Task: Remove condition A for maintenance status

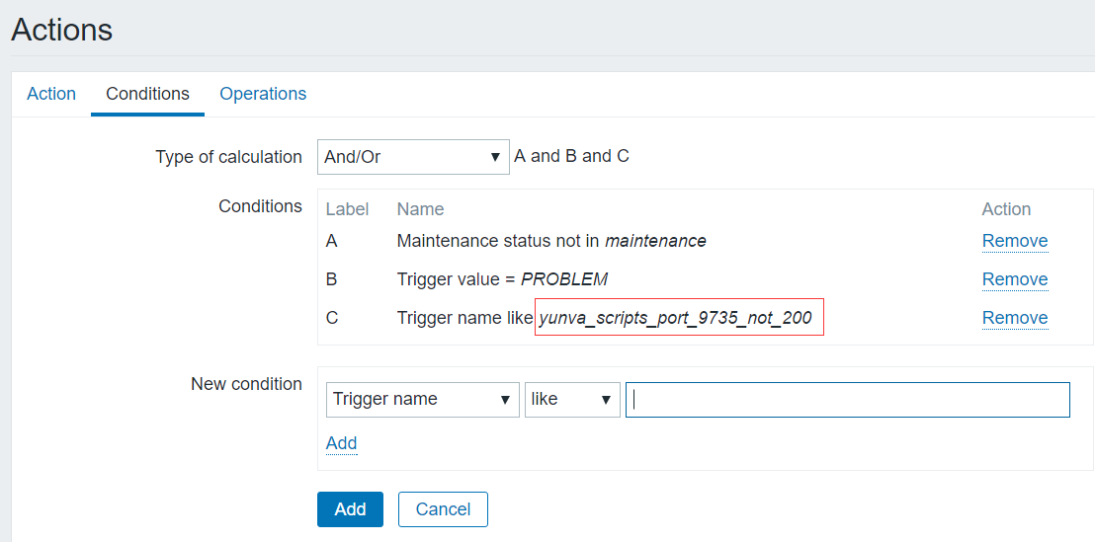Action: click(1014, 241)
